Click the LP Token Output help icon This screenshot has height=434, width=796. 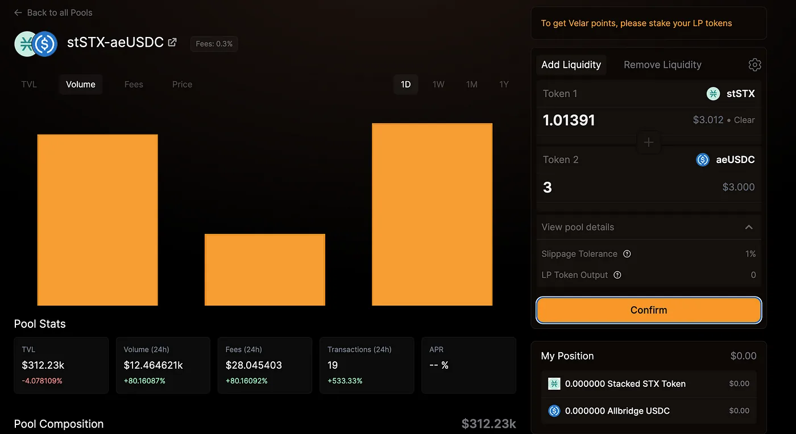617,275
